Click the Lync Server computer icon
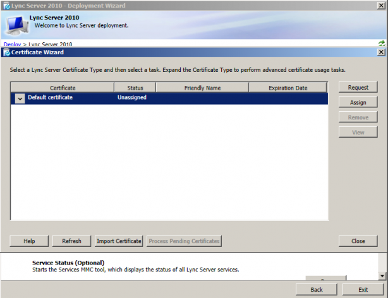 pyautogui.click(x=17, y=25)
